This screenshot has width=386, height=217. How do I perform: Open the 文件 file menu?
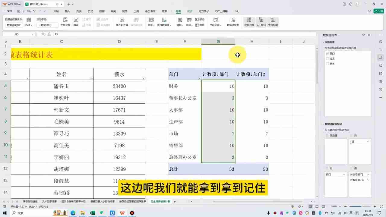pos(8,11)
